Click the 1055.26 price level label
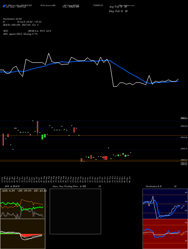This screenshot has height=249, width=188. click(184, 137)
